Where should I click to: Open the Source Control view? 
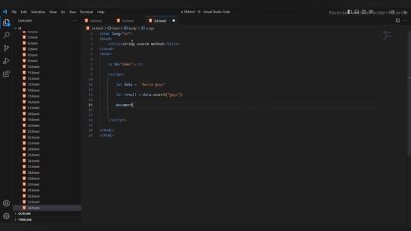click(x=6, y=48)
